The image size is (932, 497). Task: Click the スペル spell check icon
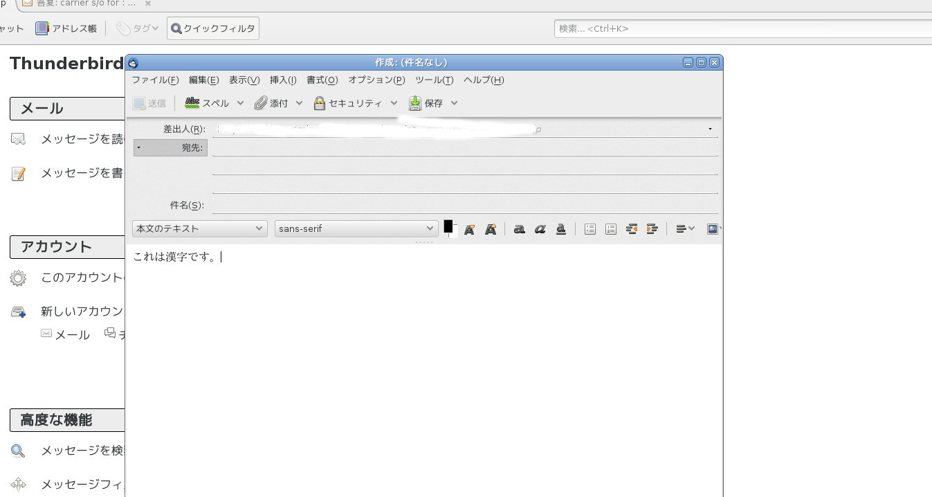tap(192, 103)
